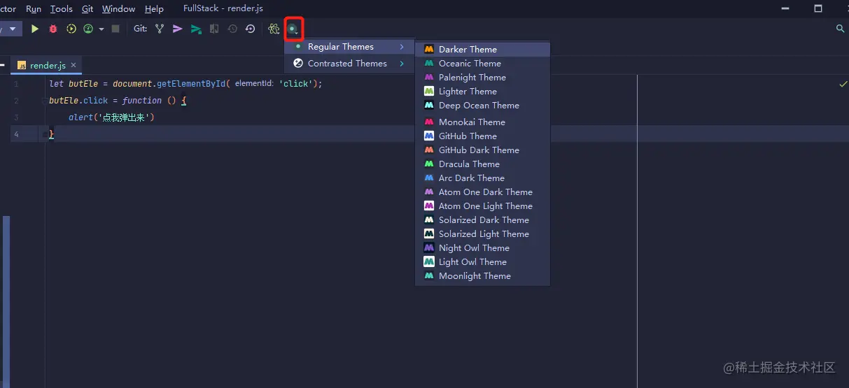The image size is (849, 388).
Task: Open the Help menu
Action: click(154, 8)
